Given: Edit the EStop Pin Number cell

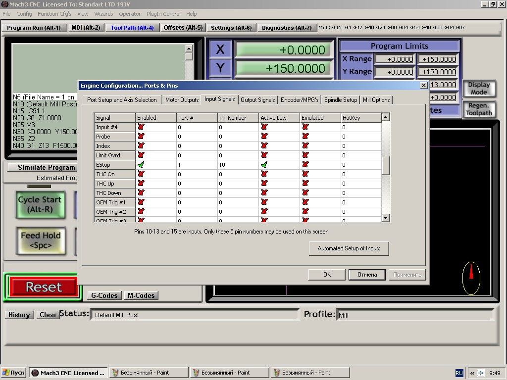Looking at the screenshot, I should tap(238, 165).
